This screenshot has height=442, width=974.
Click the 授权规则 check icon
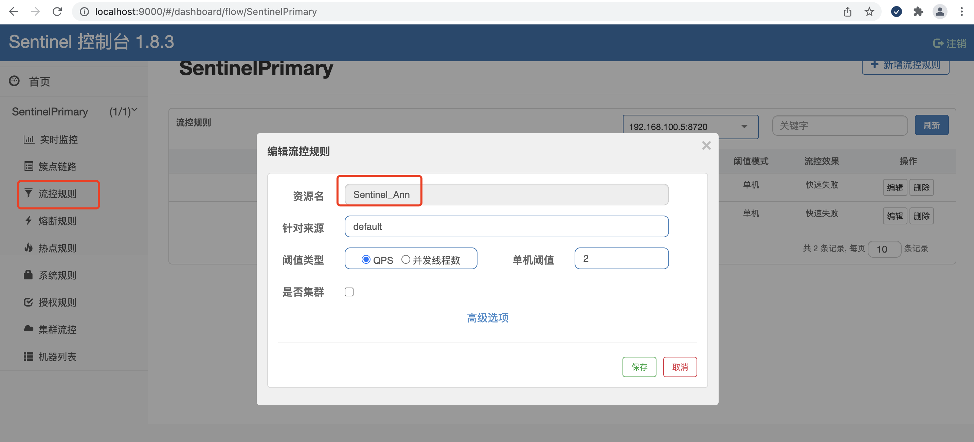point(29,302)
